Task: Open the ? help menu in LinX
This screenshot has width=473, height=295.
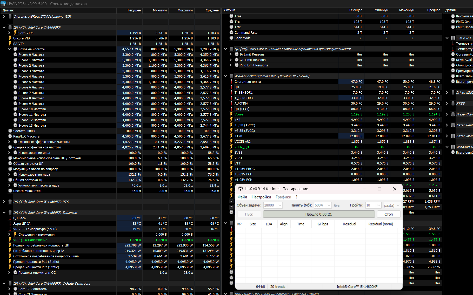Action: tap(296, 197)
